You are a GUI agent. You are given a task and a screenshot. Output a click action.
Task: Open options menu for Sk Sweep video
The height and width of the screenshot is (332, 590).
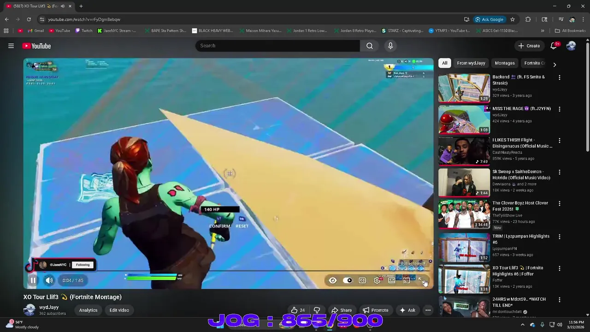(560, 172)
